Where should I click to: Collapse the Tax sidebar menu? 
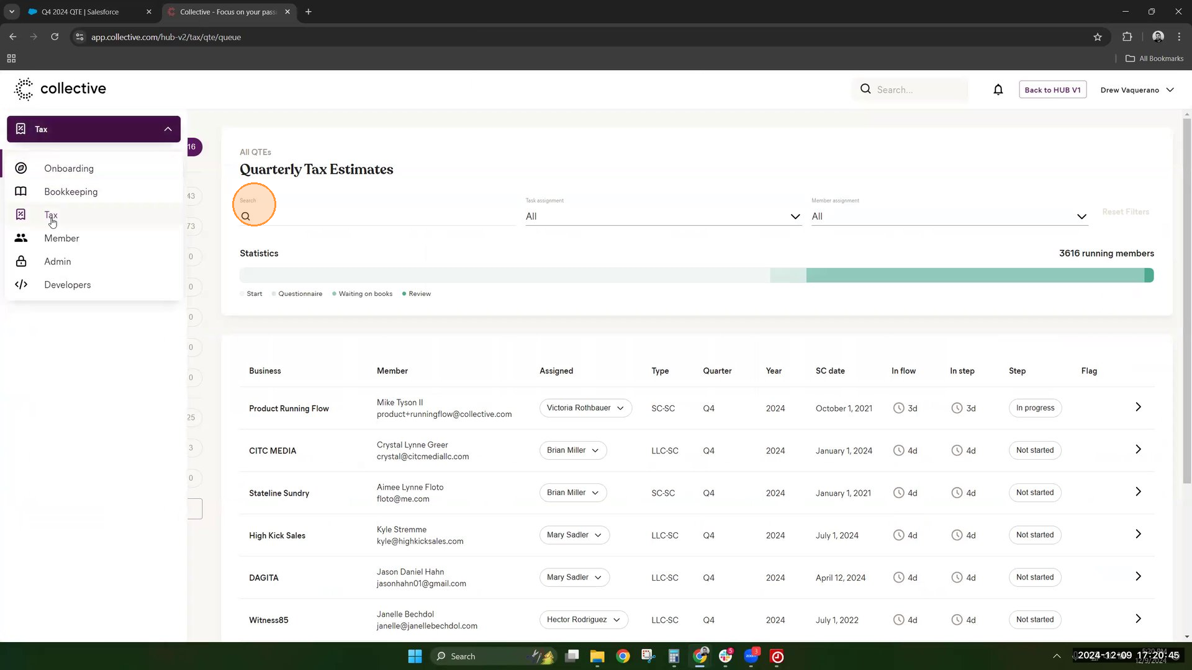point(168,129)
